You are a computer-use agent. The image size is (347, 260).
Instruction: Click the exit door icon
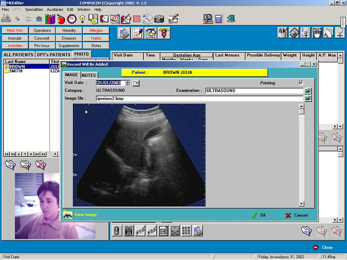tap(231, 19)
